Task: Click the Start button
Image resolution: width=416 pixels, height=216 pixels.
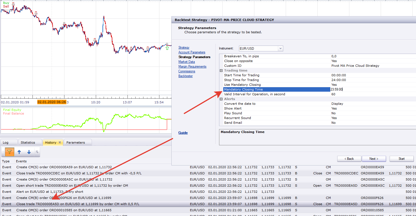Action: [401, 159]
